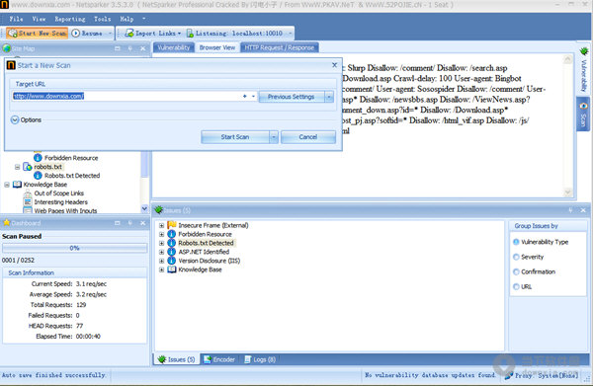Image resolution: width=593 pixels, height=386 pixels.
Task: Click the info icon beside Version Disclosure (IIS)
Action: click(172, 261)
